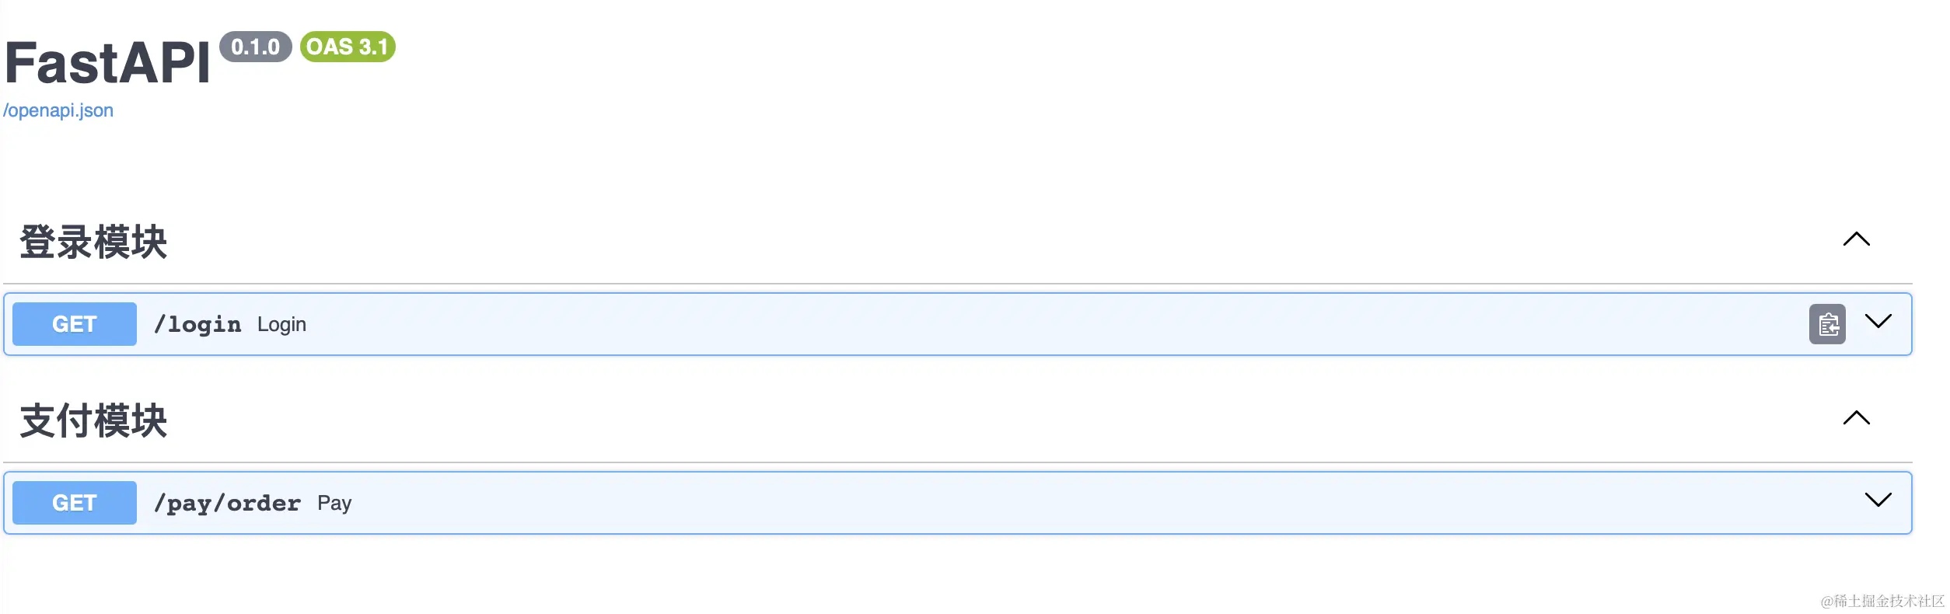Click the /pay/order path text

coord(227,503)
